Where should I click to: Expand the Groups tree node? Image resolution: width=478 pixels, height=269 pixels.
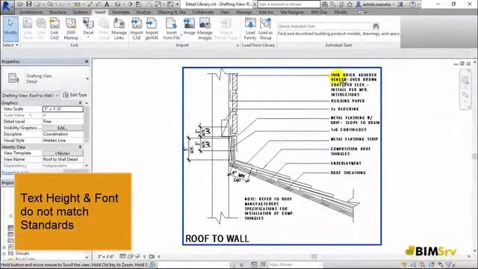tap(4, 253)
